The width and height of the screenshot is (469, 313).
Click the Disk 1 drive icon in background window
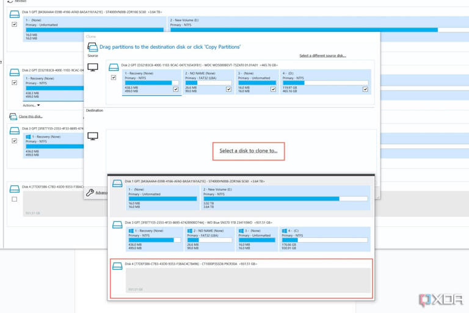click(x=15, y=14)
